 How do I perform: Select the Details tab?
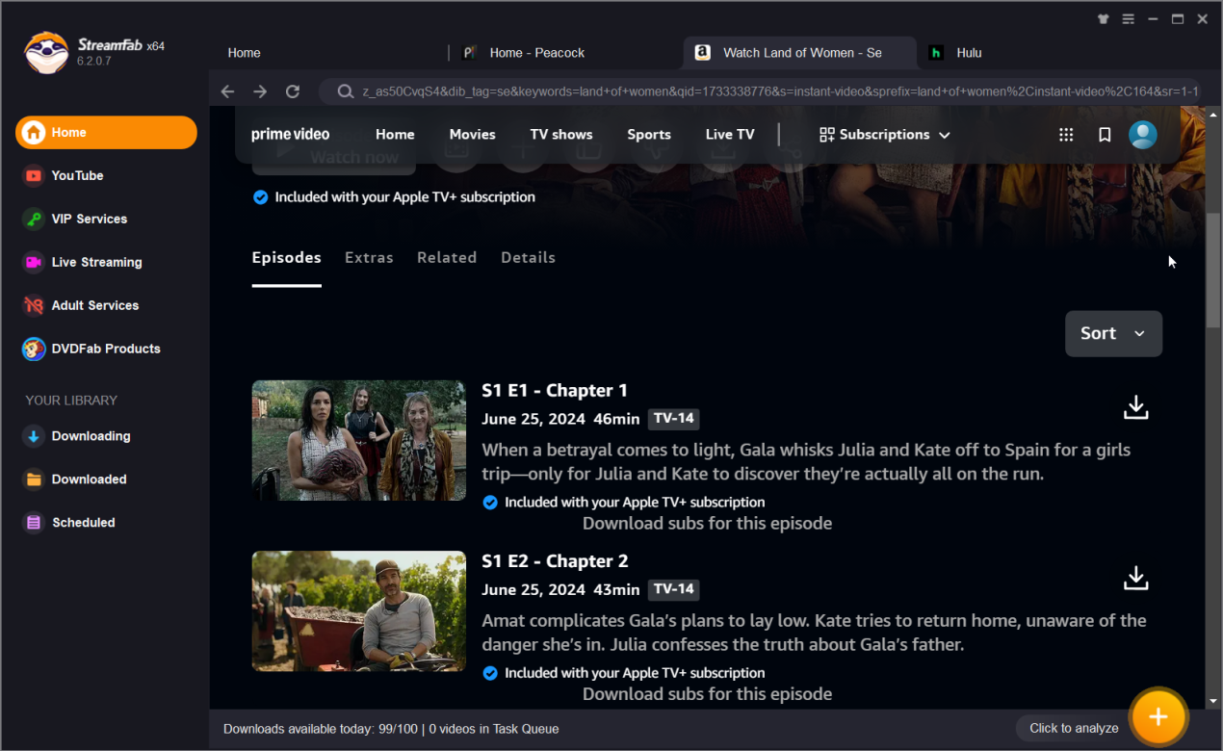click(x=528, y=258)
